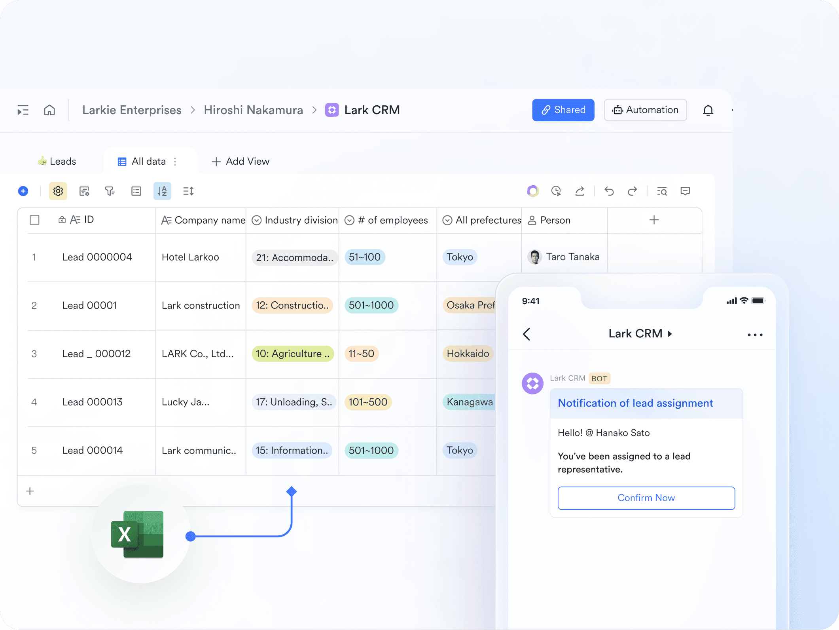Open the notifications bell
The width and height of the screenshot is (839, 630).
708,110
